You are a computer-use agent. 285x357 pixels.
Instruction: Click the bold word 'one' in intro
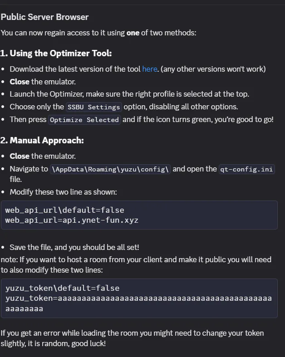133,33
